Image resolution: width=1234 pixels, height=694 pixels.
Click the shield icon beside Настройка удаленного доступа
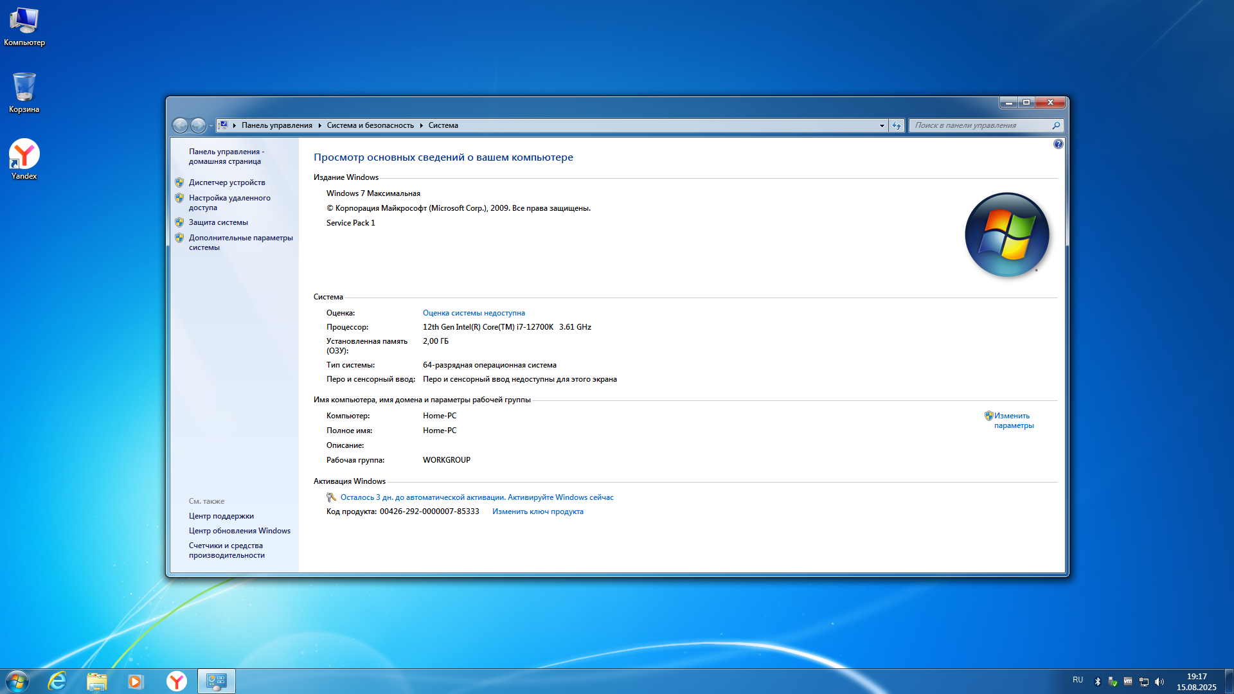click(x=179, y=198)
